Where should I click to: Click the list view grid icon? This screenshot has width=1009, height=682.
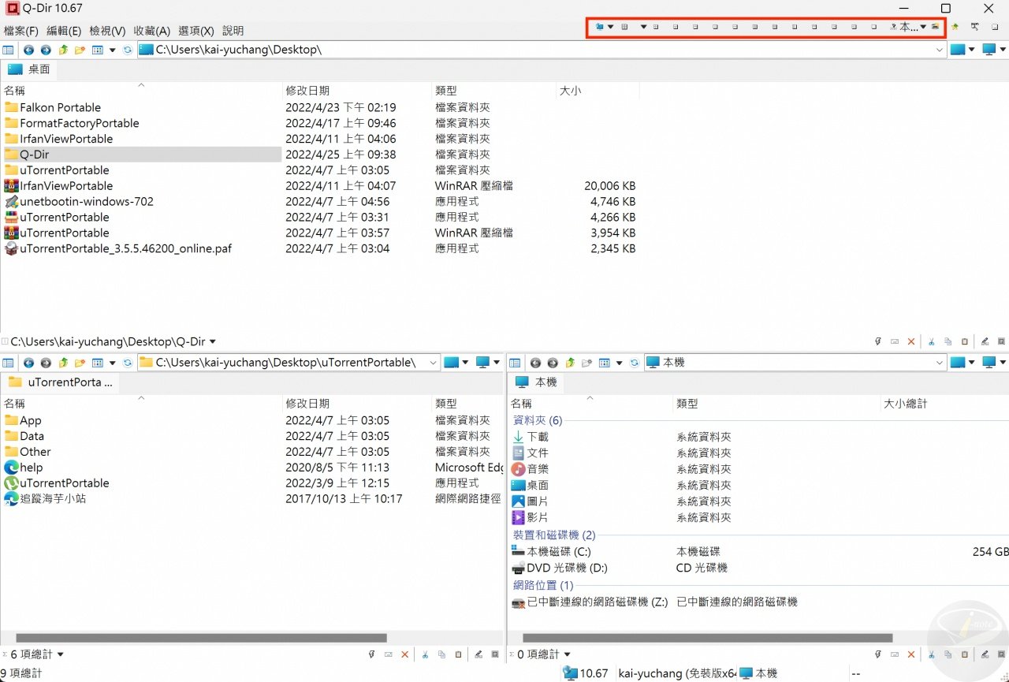[99, 50]
